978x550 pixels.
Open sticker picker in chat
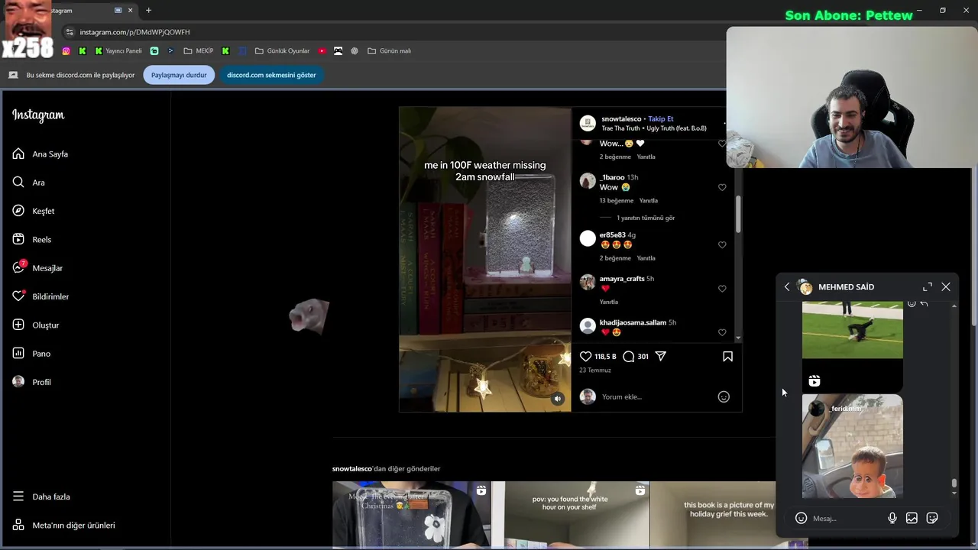coord(932,519)
